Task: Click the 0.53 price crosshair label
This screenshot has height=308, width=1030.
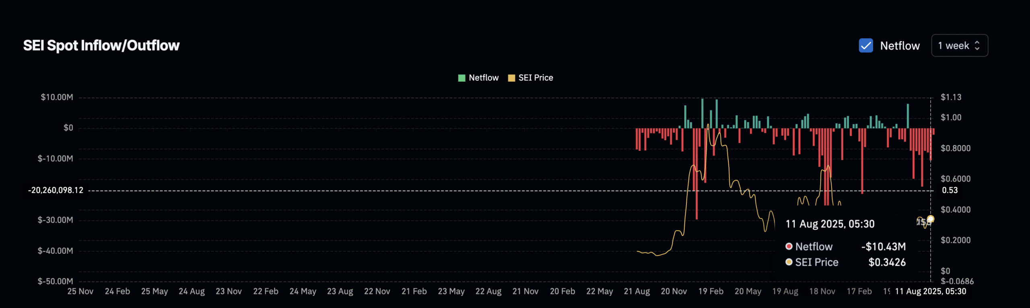Action: coord(950,190)
